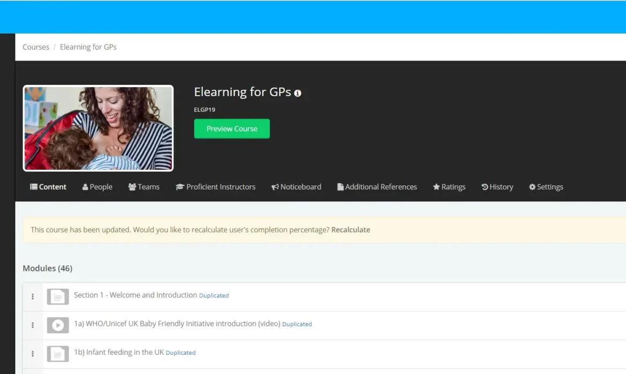Open the Additional References tab
626x374 pixels.
click(377, 187)
